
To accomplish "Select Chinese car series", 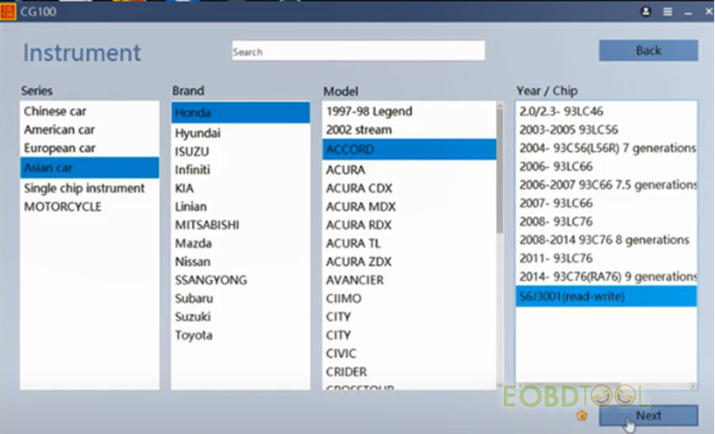I will coord(89,111).
